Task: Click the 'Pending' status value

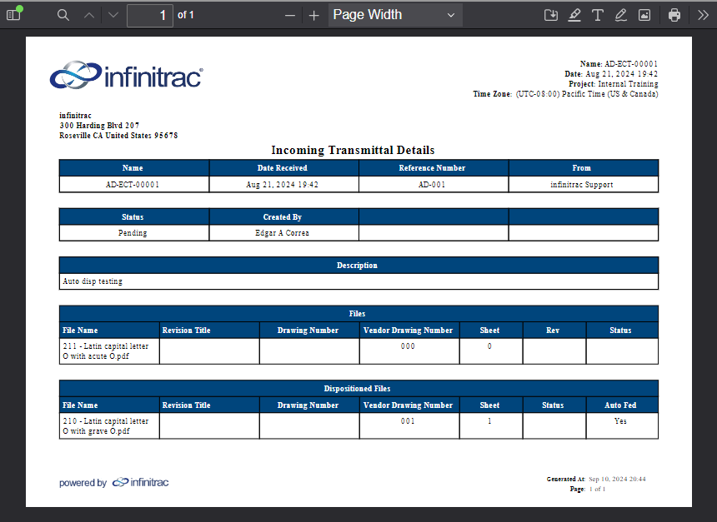Action: click(133, 233)
